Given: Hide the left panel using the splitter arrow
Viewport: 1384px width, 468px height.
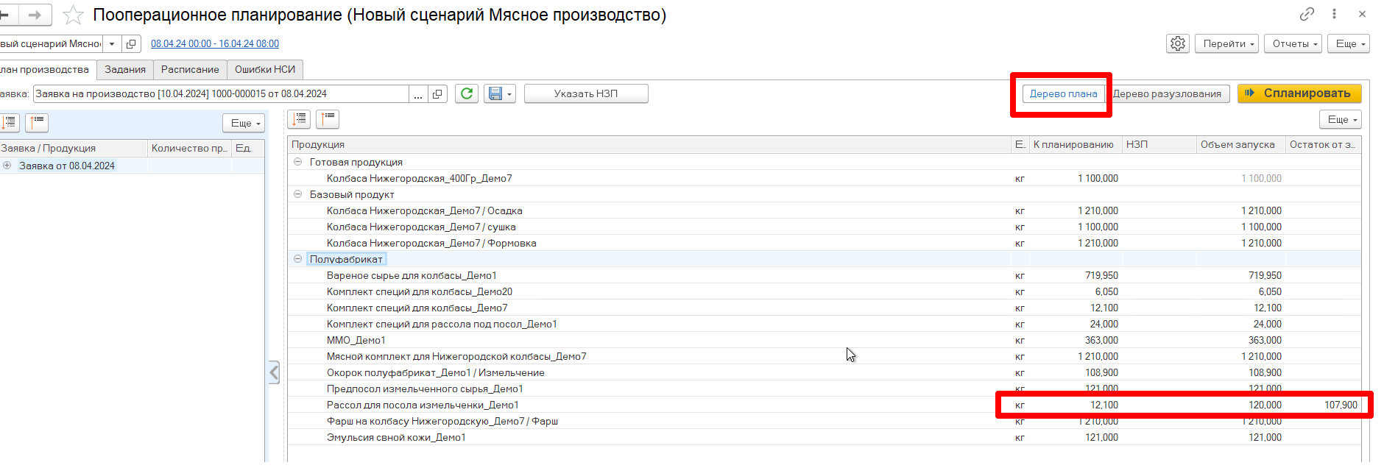Looking at the screenshot, I should [x=274, y=372].
